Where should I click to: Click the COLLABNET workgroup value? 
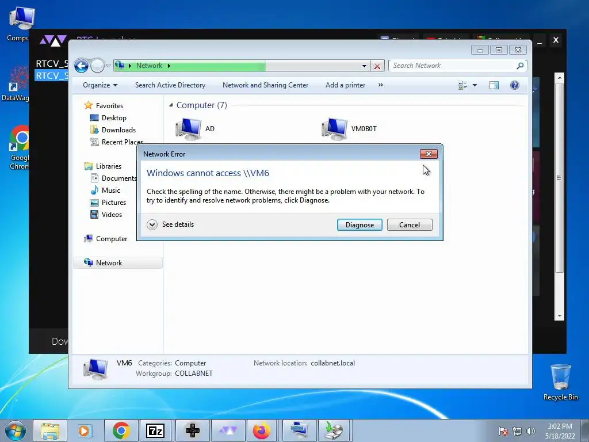(x=194, y=373)
